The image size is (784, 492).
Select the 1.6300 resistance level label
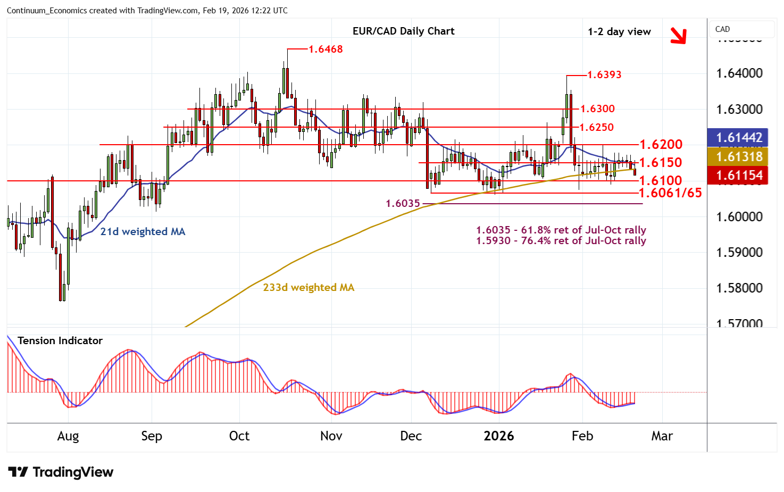click(597, 109)
